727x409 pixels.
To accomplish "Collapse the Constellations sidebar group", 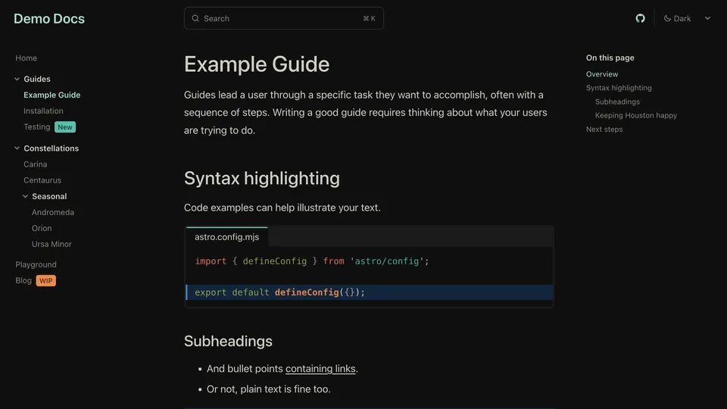I will (17, 148).
